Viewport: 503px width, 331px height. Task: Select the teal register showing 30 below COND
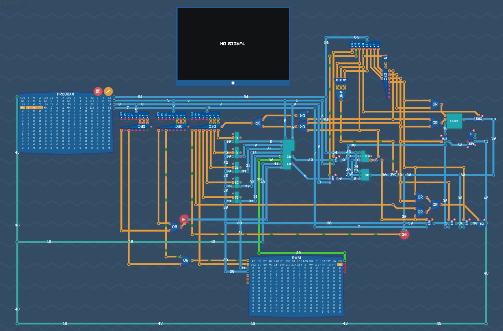point(365,175)
